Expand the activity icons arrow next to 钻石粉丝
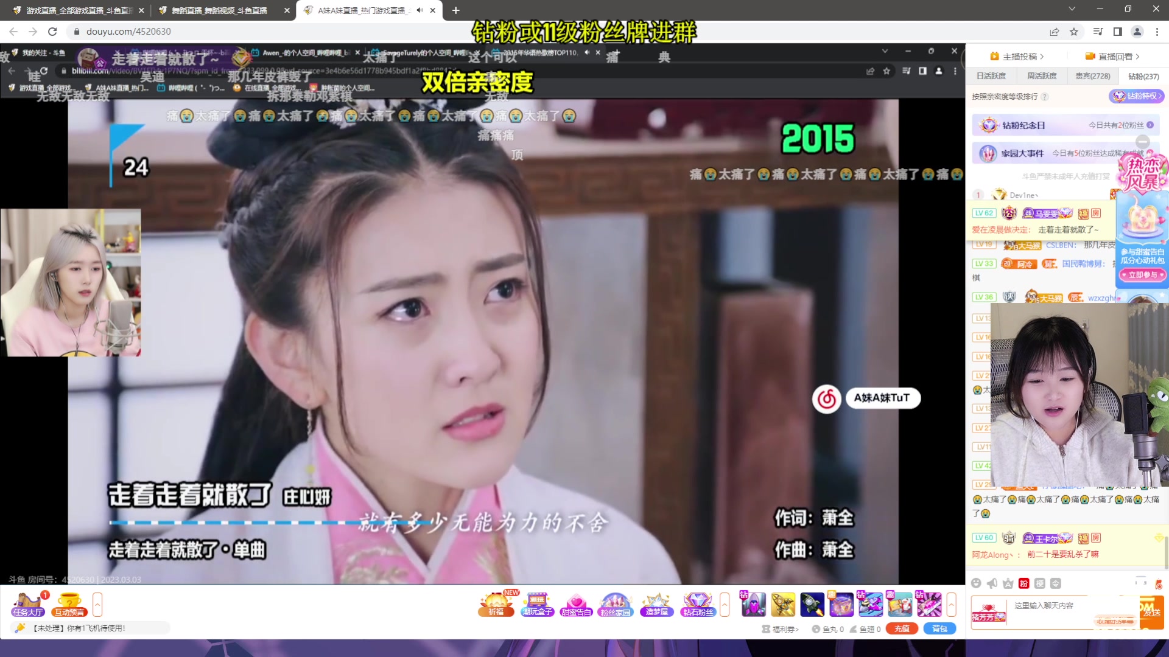Viewport: 1169px width, 657px height. [725, 605]
